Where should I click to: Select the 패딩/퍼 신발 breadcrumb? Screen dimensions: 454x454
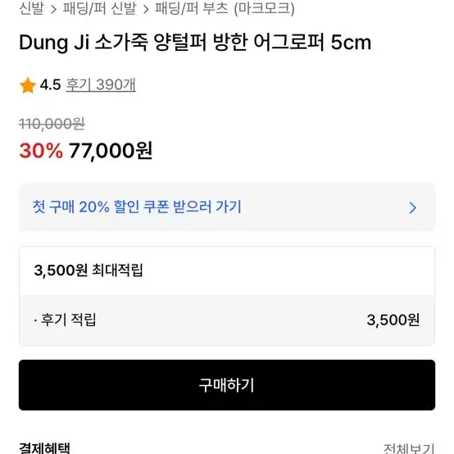[100, 8]
